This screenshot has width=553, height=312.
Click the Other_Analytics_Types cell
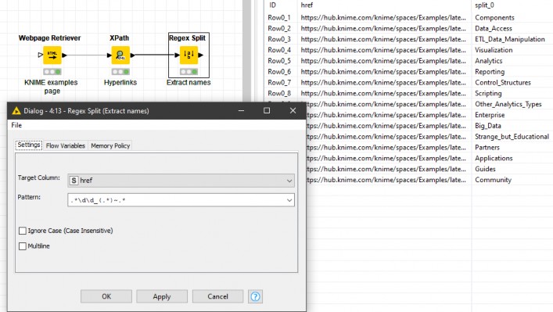point(508,104)
